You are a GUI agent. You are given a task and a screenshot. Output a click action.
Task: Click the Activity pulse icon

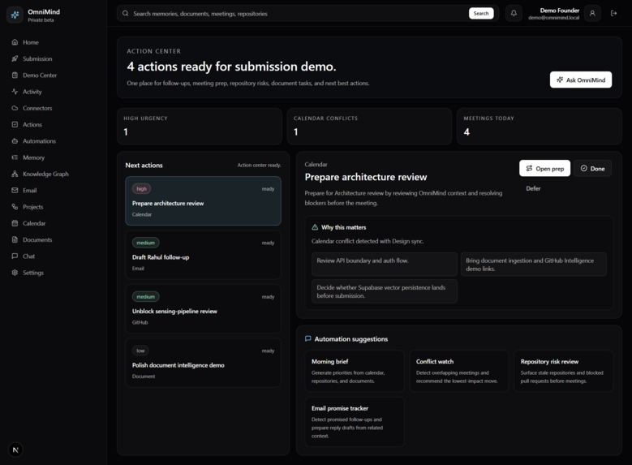15,92
